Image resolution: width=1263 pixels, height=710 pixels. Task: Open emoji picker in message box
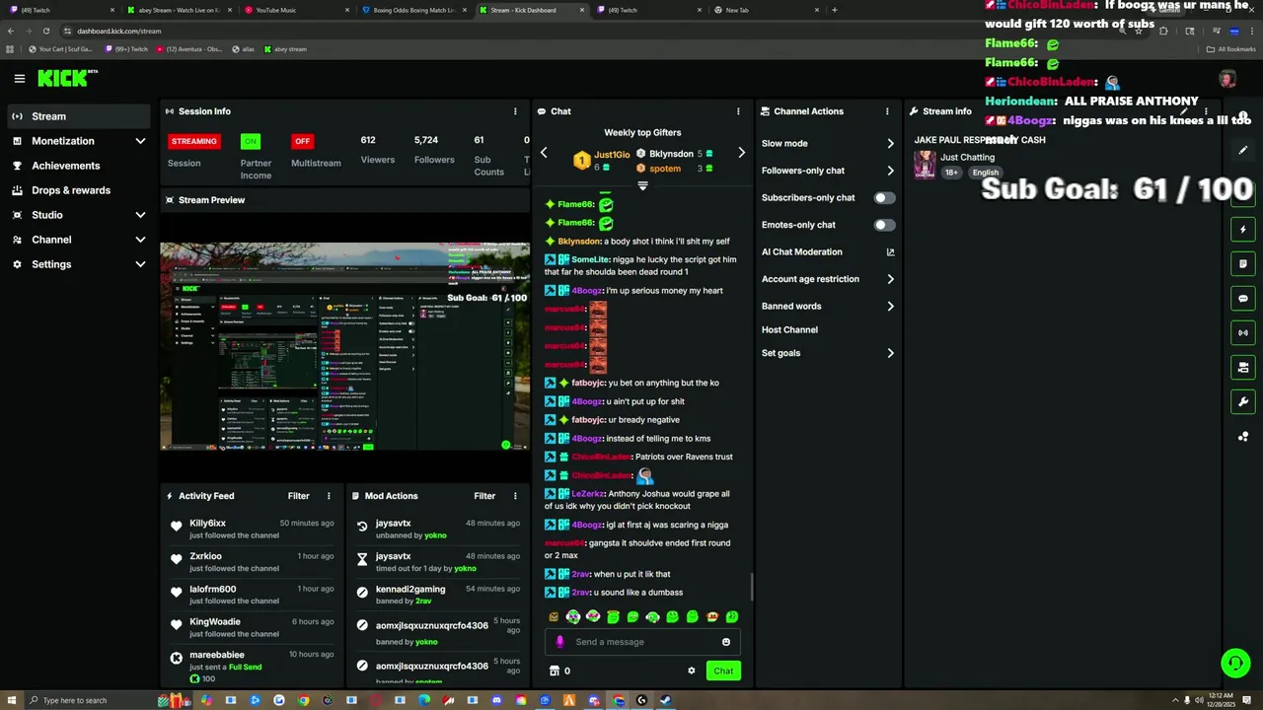click(x=726, y=642)
